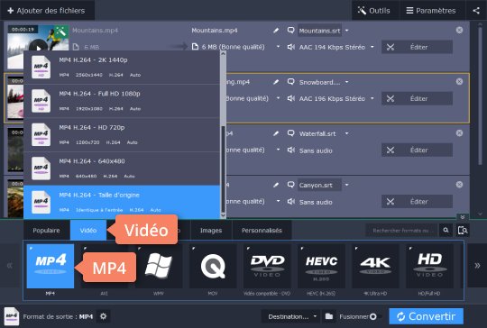Click the preset list vertical scrollbar
The image size is (487, 328).
[223, 134]
